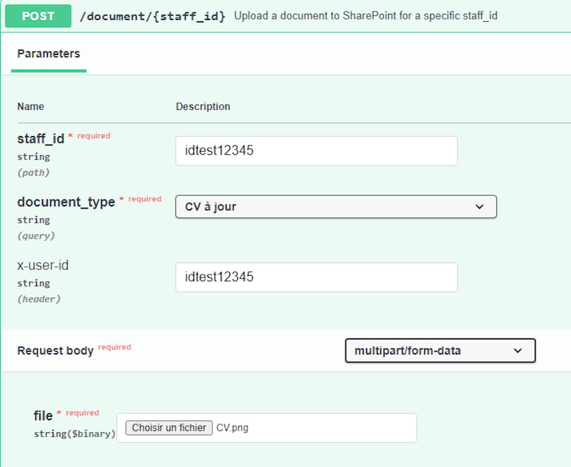This screenshot has height=467, width=571.
Task: Click the Request body heading
Action: click(55, 351)
